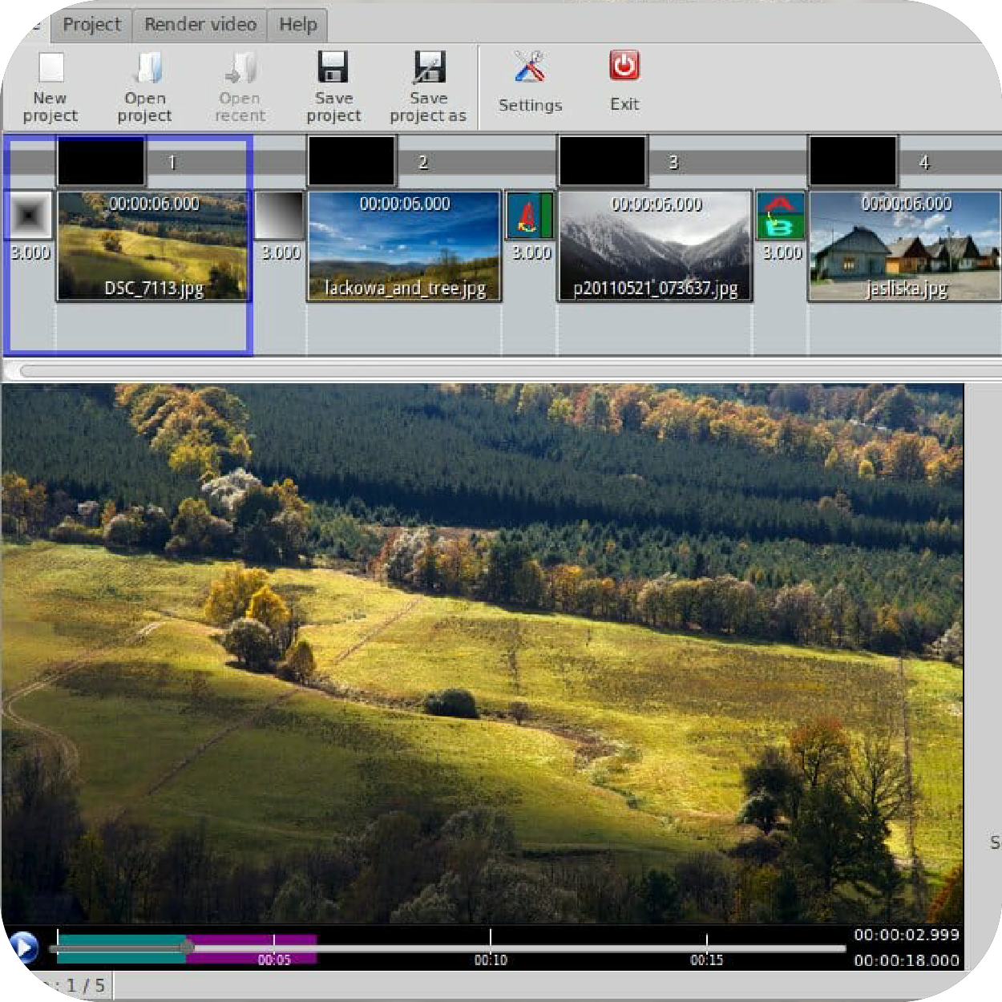The image size is (1002, 1002).
Task: Click the playback position slider handle
Action: (x=187, y=947)
